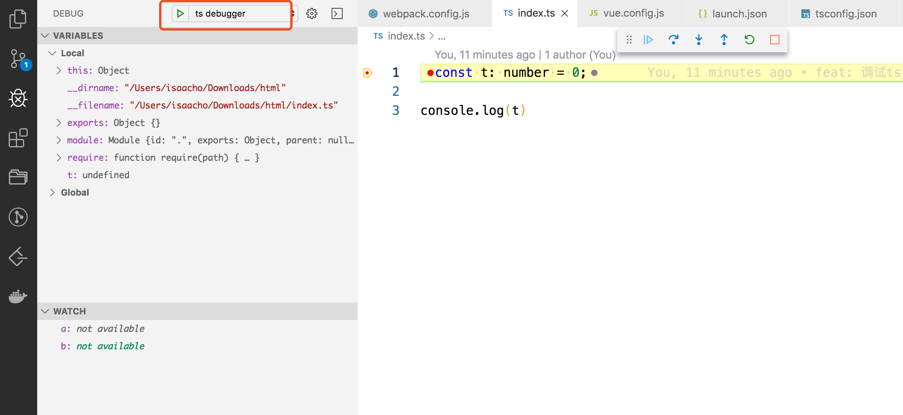Close the index.ts tab
Image resolution: width=903 pixels, height=415 pixels.
[x=565, y=13]
